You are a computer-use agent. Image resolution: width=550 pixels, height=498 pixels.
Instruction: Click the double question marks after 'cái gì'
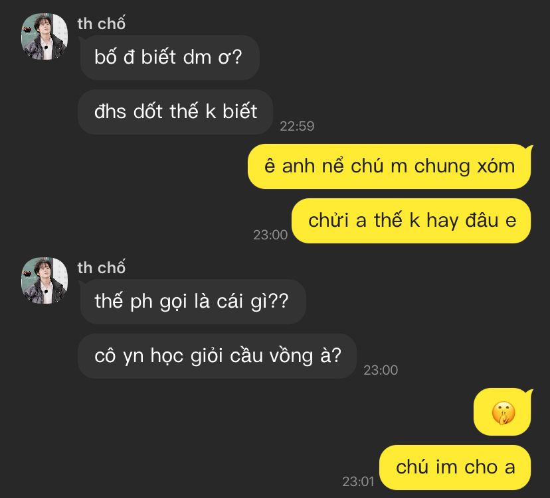(280, 301)
